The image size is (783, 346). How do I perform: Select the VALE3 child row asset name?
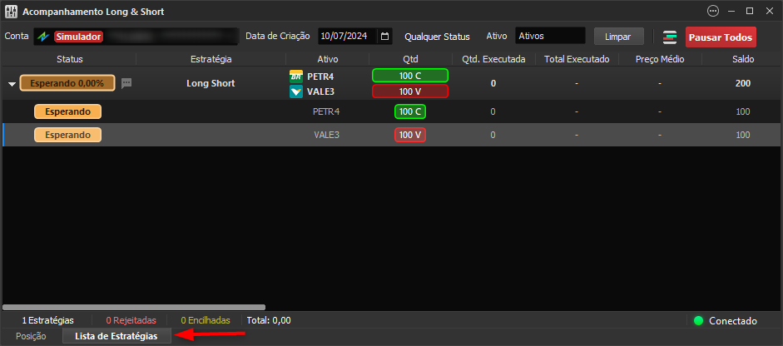click(x=326, y=135)
